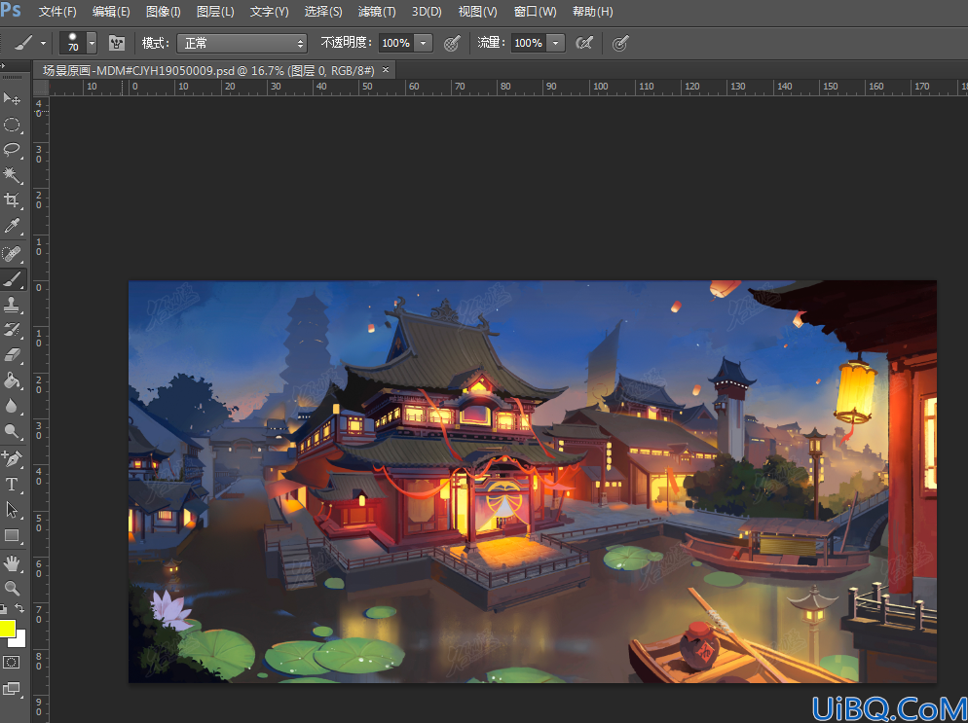Pick the yellow foreground color swatch
968x723 pixels.
tap(7, 629)
